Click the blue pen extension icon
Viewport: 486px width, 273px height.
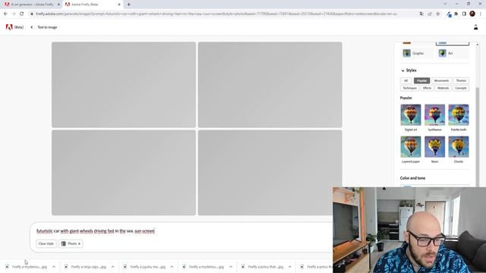tap(449, 14)
